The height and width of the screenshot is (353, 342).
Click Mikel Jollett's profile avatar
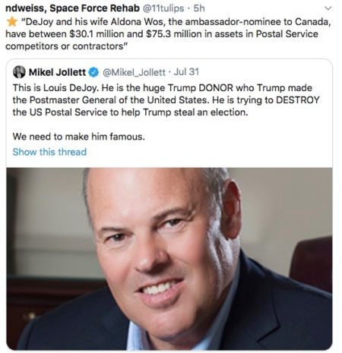click(x=19, y=72)
